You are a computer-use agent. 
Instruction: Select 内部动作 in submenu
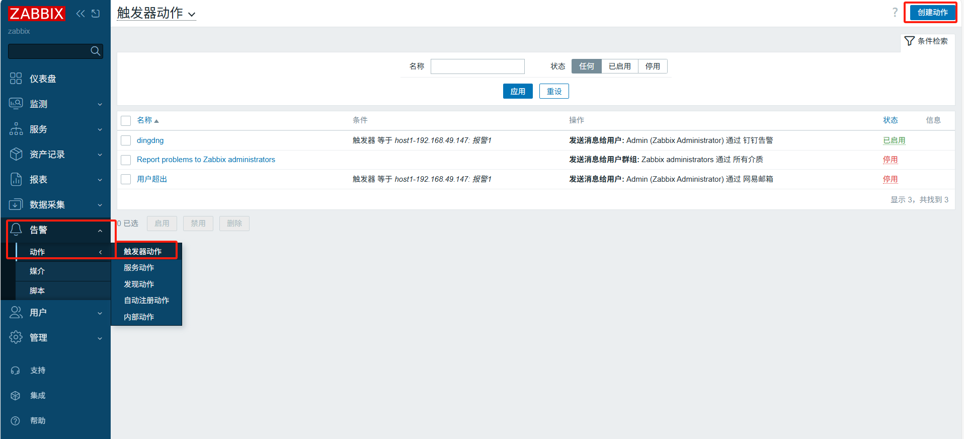[139, 317]
